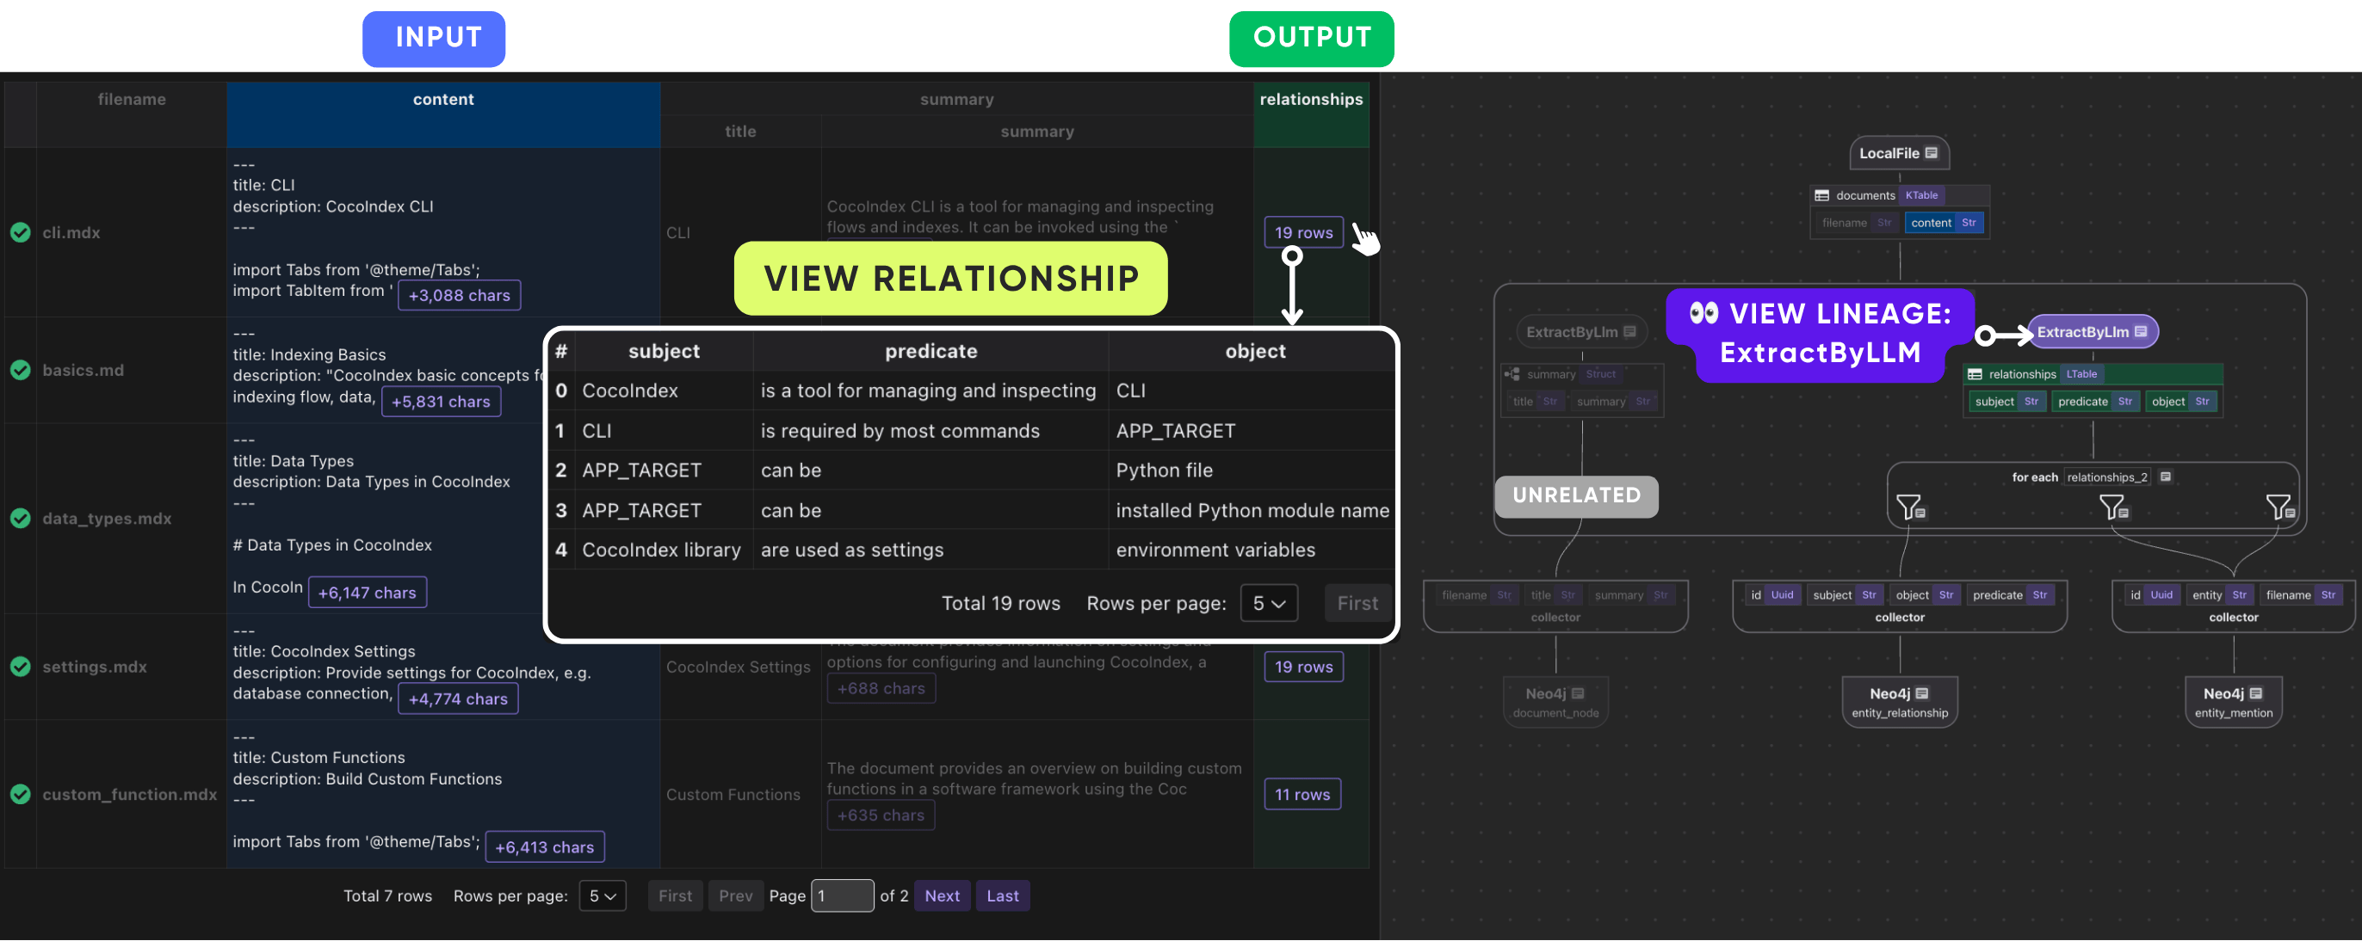Click the note icon on Neo4j document_node
The height and width of the screenshot is (941, 2362).
(1577, 693)
